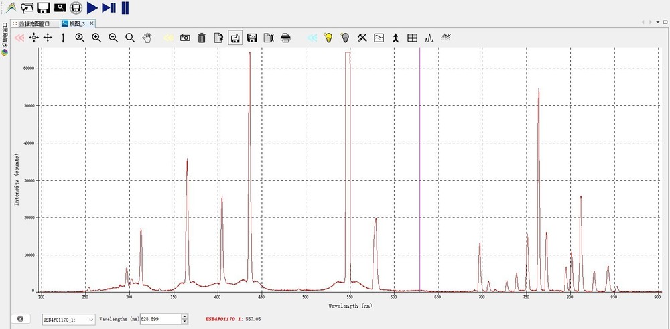670x329 pixels.
Task: Click the round X button at bottom left
Action: point(20,318)
